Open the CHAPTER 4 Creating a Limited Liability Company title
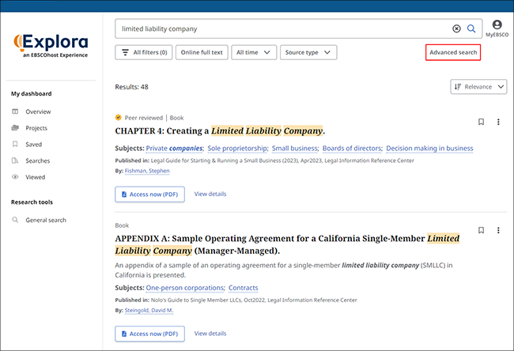 click(220, 131)
